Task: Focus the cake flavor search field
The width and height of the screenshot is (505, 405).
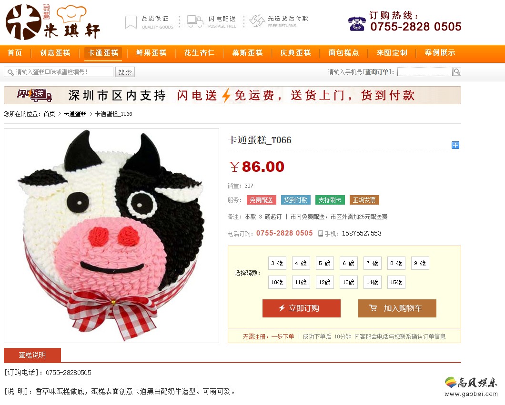Action: click(x=59, y=72)
